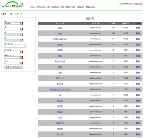
Task: Click the yellow square button beside 月 field
Action: pos(22,29)
